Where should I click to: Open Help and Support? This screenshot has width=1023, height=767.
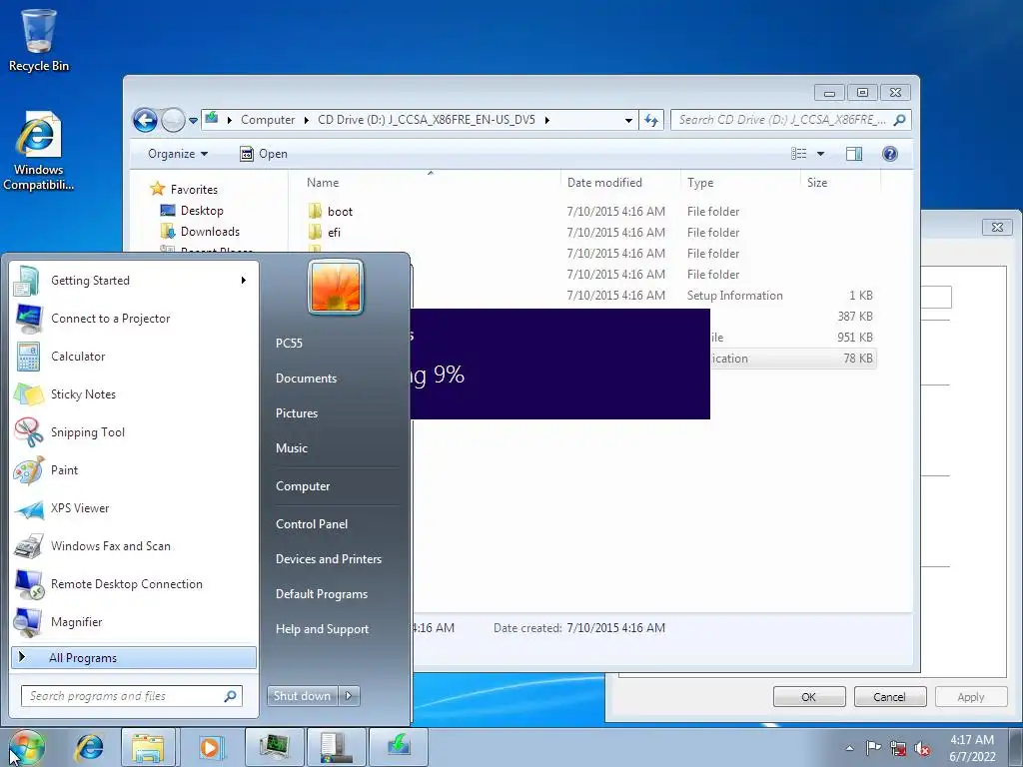coord(323,629)
